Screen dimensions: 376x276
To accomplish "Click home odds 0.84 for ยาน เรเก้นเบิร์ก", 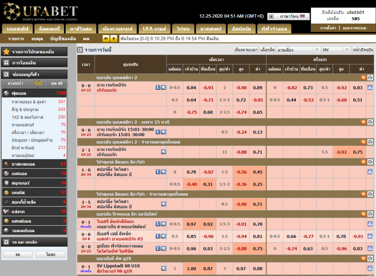I will [x=191, y=88].
